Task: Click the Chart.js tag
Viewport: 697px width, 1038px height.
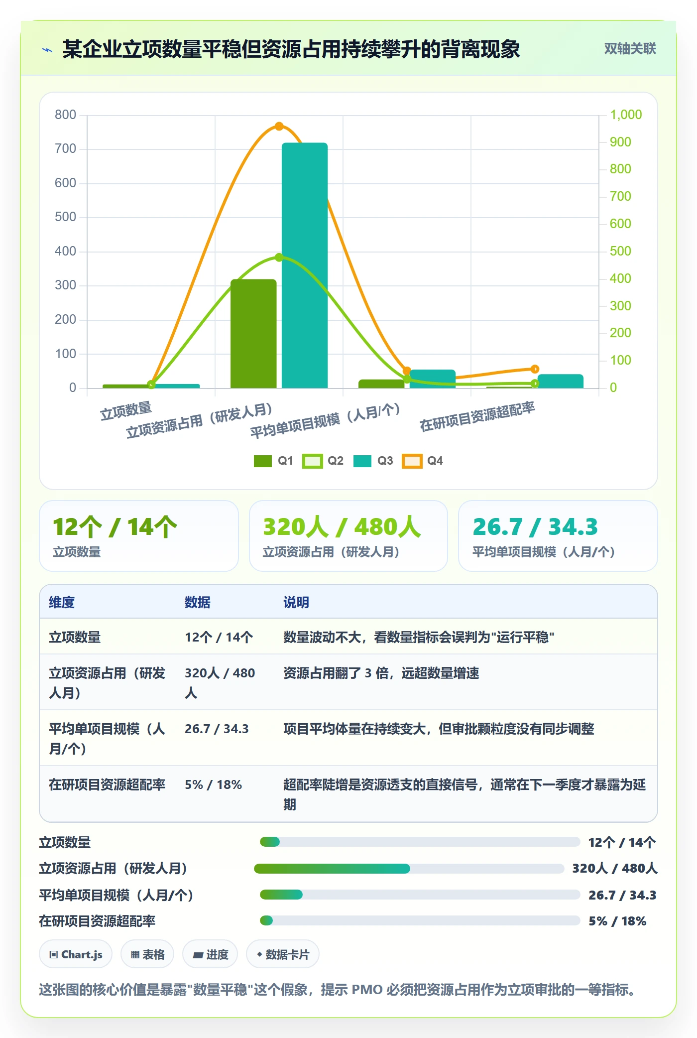Action: [76, 954]
